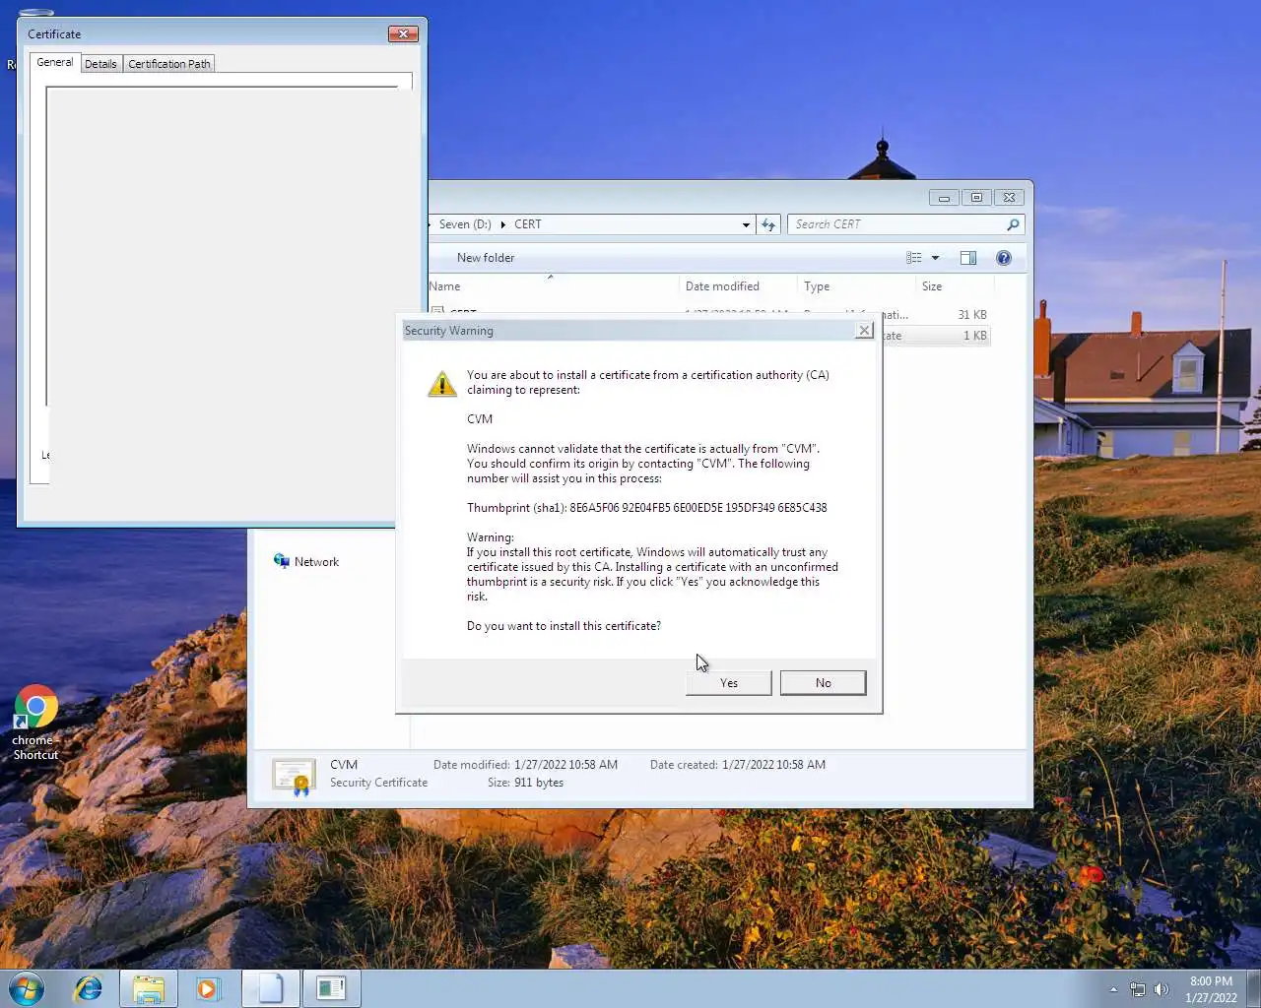Image resolution: width=1261 pixels, height=1008 pixels.
Task: Expand address bar history dropdown
Action: [x=746, y=224]
